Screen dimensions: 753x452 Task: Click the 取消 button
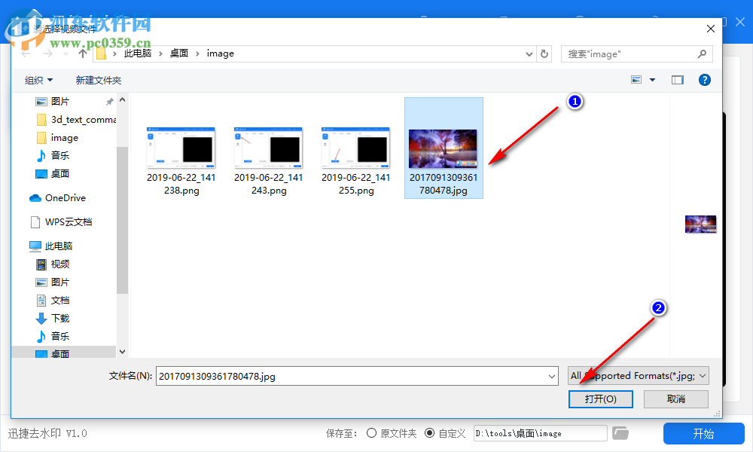pos(675,399)
